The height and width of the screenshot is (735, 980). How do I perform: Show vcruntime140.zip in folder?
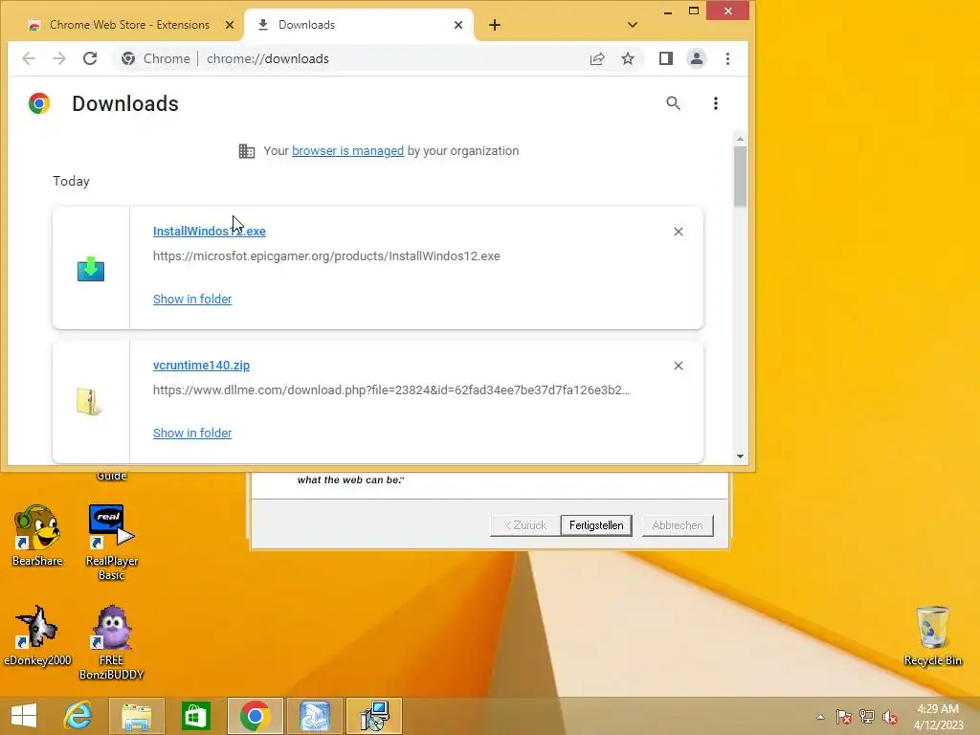pos(192,434)
